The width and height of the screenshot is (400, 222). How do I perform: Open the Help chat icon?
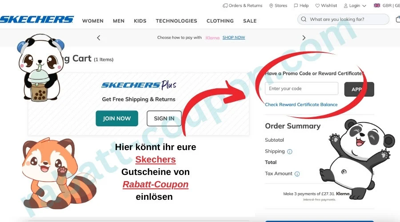coord(296,6)
